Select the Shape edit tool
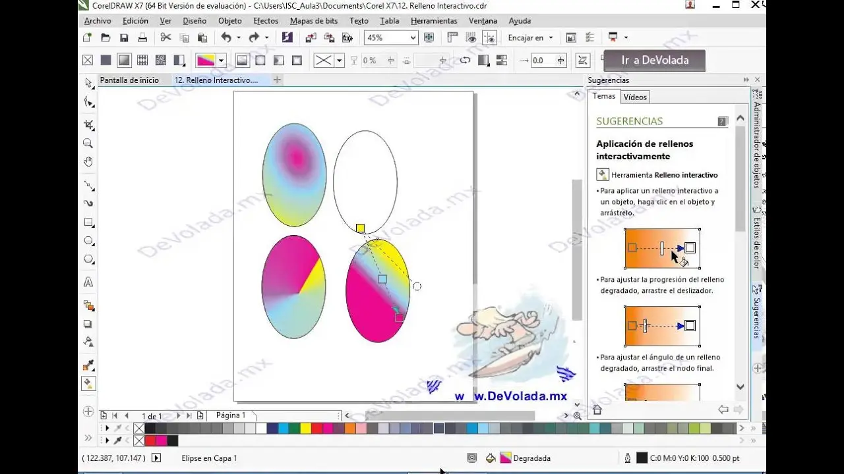The width and height of the screenshot is (844, 474). [x=88, y=102]
